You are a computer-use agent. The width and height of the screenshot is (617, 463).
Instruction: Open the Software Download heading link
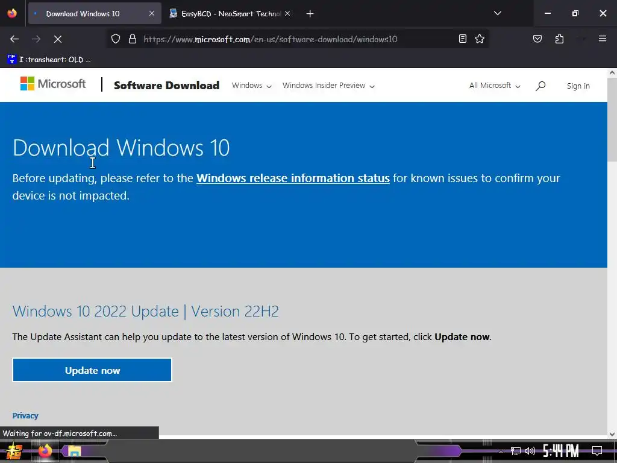pyautogui.click(x=166, y=86)
